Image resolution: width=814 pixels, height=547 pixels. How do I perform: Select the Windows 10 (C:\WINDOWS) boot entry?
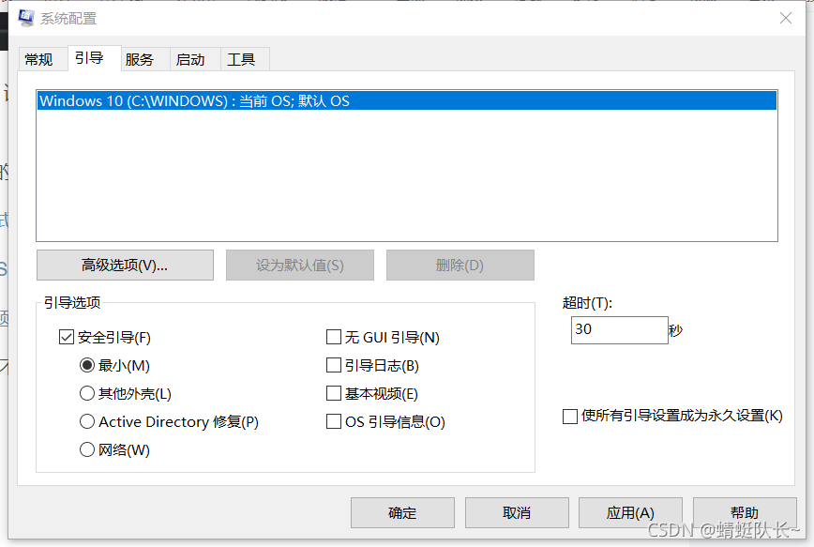point(407,100)
